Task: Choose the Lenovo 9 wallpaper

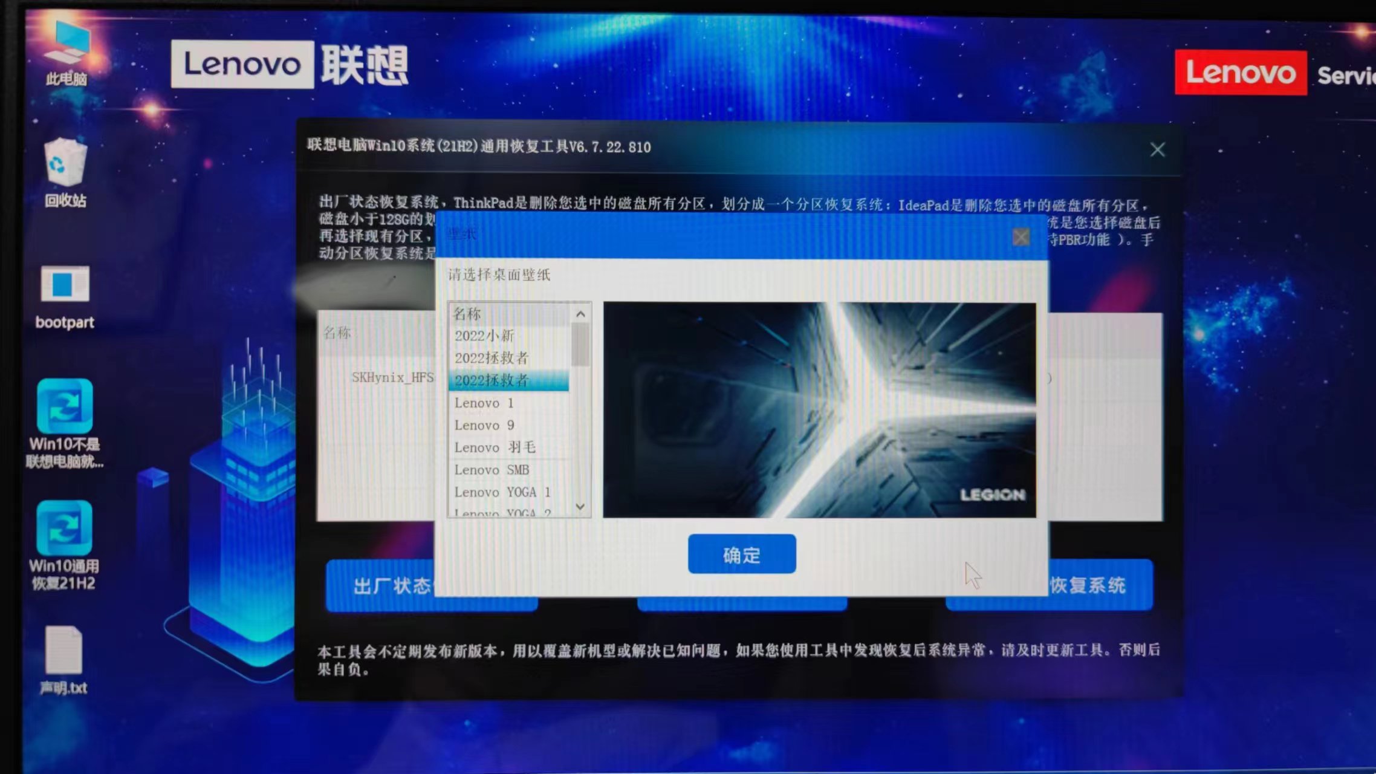Action: pyautogui.click(x=508, y=425)
